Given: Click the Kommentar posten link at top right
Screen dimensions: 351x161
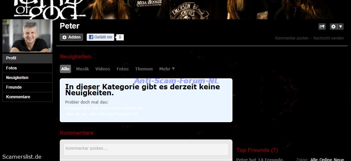Looking at the screenshot, I should click(x=292, y=38).
